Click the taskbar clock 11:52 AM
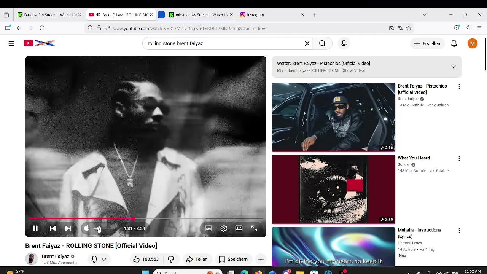Viewport: 487px width, 274px height. pos(473,271)
